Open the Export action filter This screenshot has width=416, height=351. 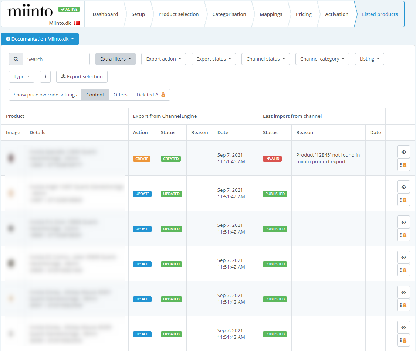(x=163, y=59)
